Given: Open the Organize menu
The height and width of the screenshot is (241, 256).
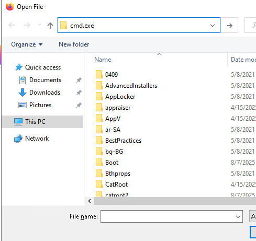Looking at the screenshot, I should click(27, 44).
